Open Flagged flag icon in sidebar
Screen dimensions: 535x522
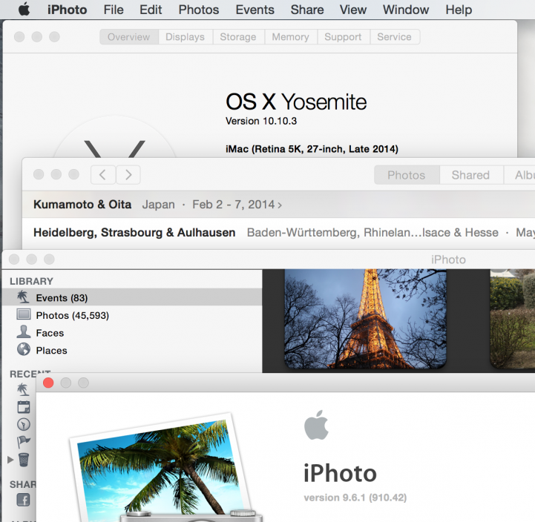(x=24, y=442)
